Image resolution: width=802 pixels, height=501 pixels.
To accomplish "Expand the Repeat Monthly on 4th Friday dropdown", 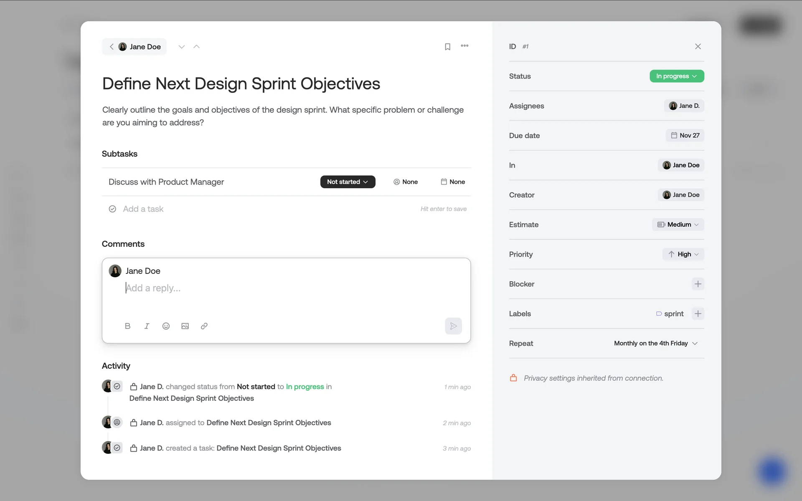I will click(x=656, y=343).
